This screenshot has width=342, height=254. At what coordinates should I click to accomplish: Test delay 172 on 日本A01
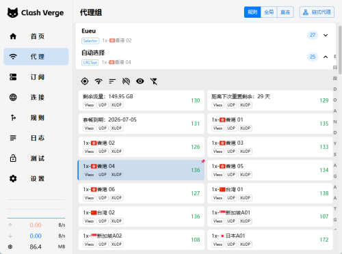point(324,240)
